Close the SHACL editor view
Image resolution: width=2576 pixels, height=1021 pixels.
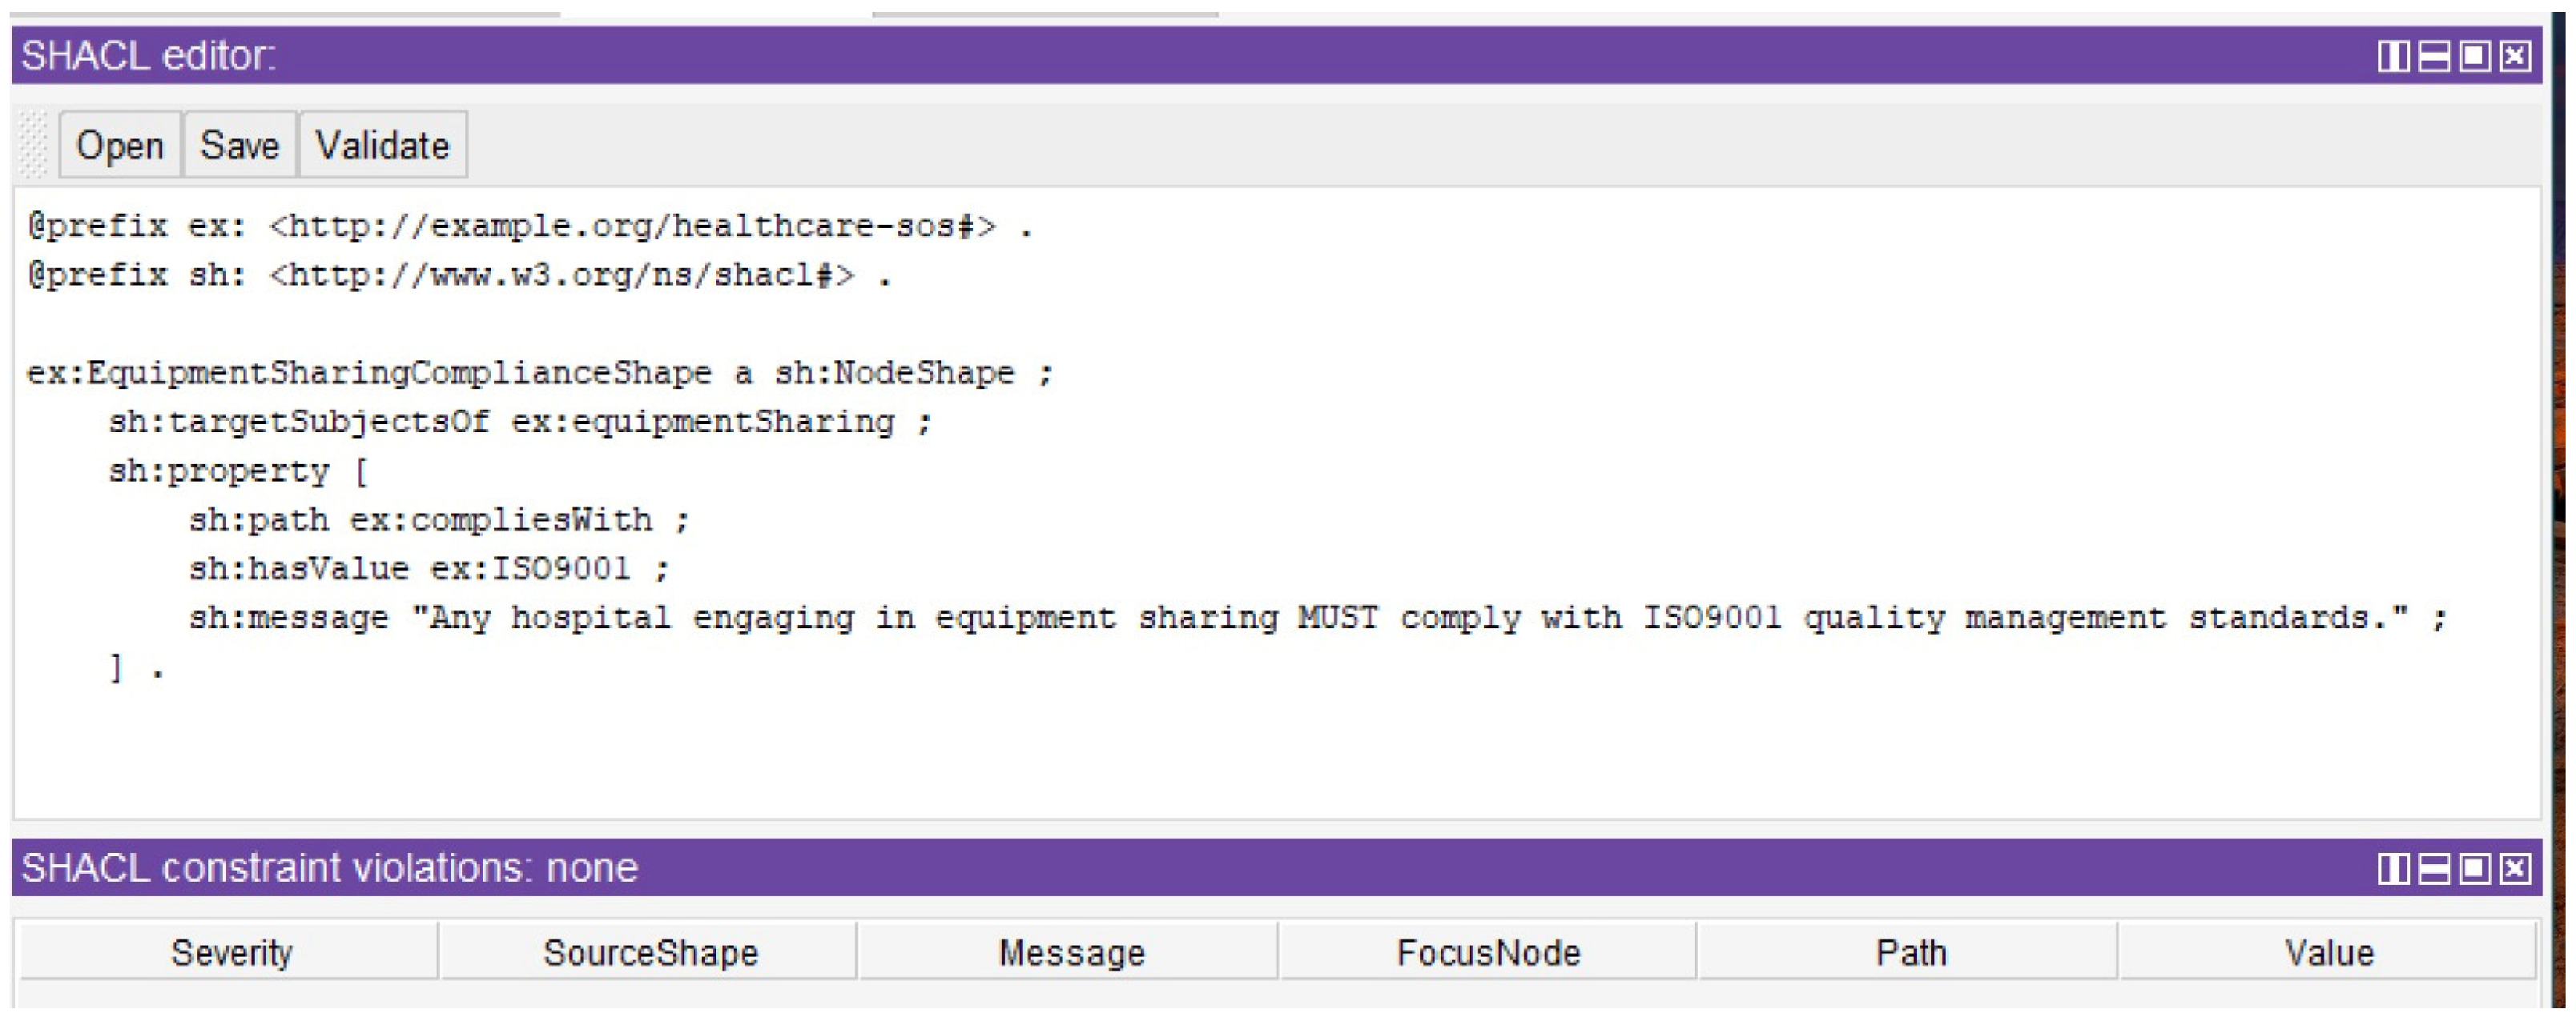click(x=2515, y=56)
